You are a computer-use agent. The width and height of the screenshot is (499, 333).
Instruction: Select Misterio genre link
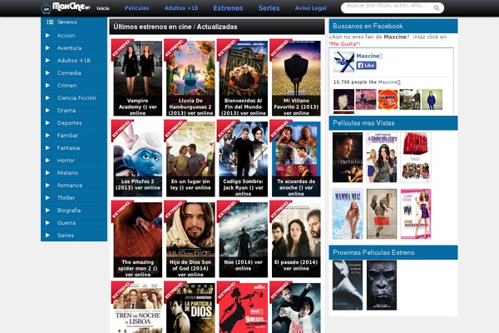point(67,172)
